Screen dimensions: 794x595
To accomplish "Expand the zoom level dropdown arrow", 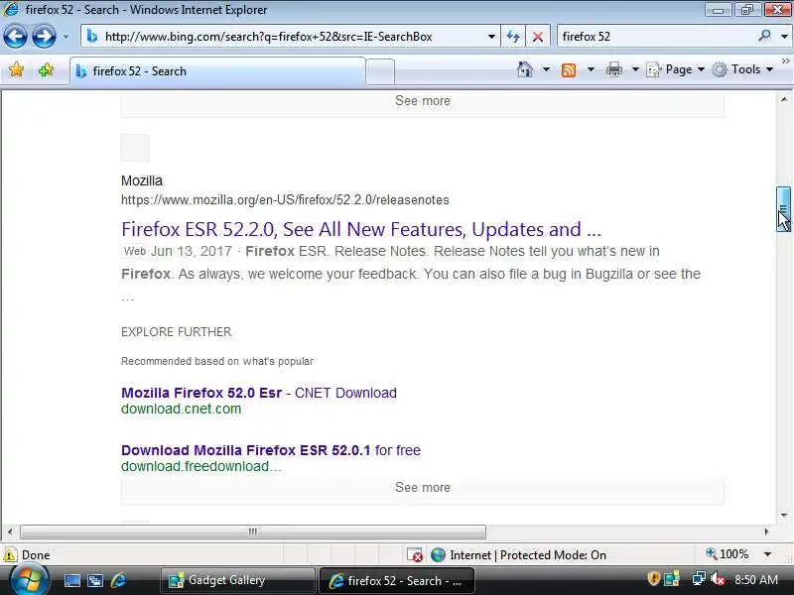I will (767, 554).
